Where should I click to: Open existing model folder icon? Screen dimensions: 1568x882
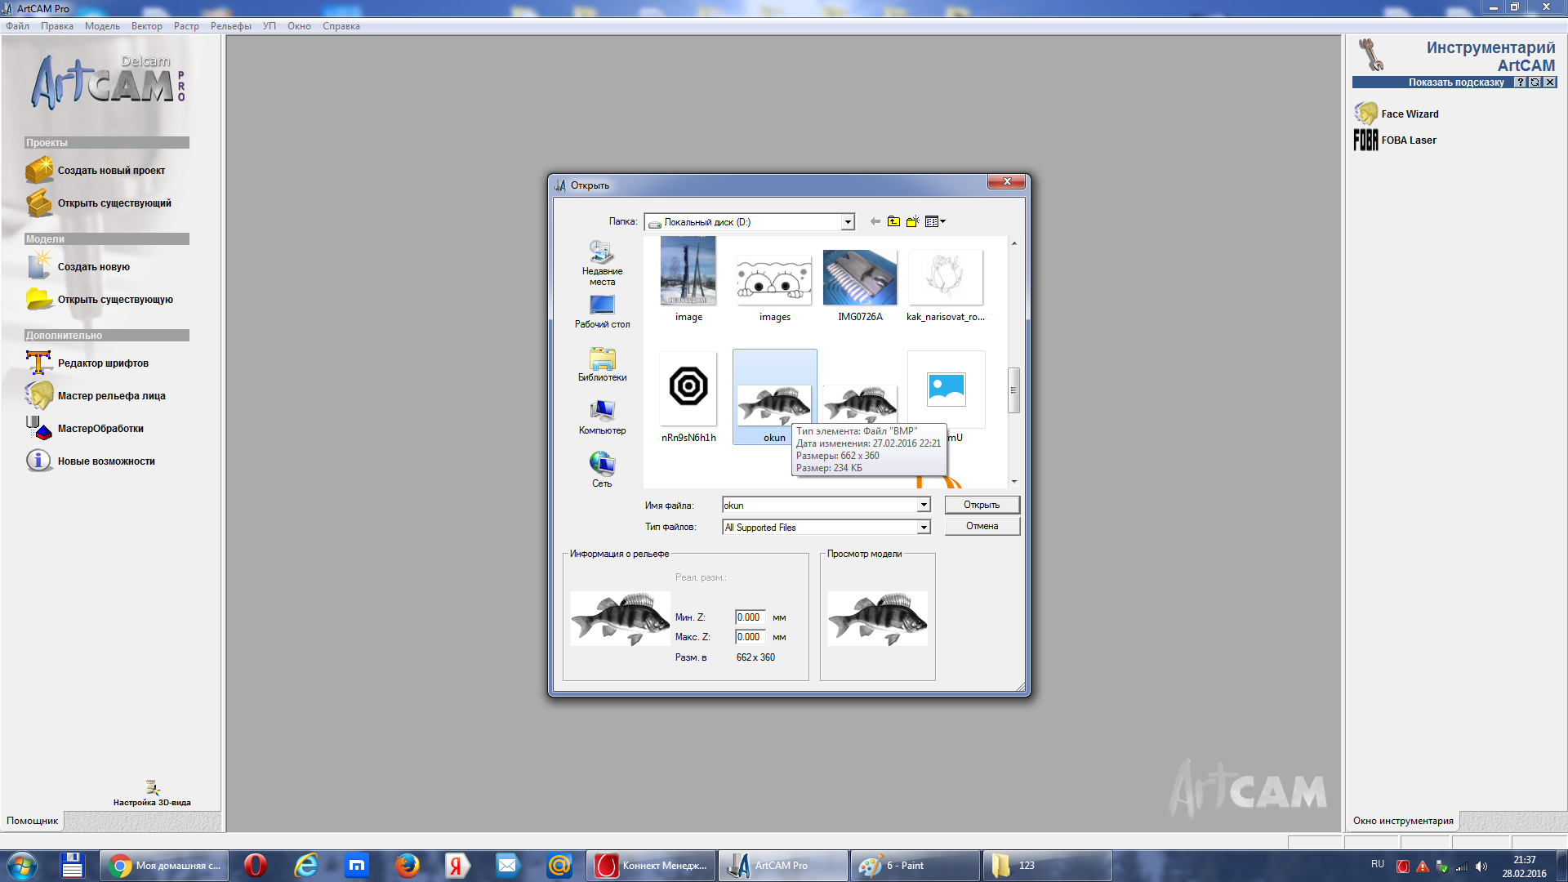click(39, 300)
